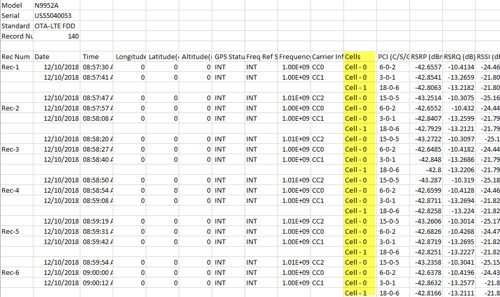Screen dimensions: 500x297
Task: Select the RSRQ value -13.224
Action: coord(459,211)
